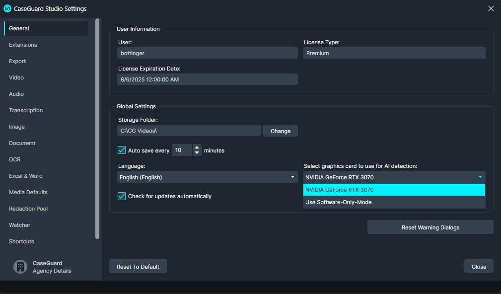Open the Video settings section
Viewport: 501px width, 294px height.
16,77
